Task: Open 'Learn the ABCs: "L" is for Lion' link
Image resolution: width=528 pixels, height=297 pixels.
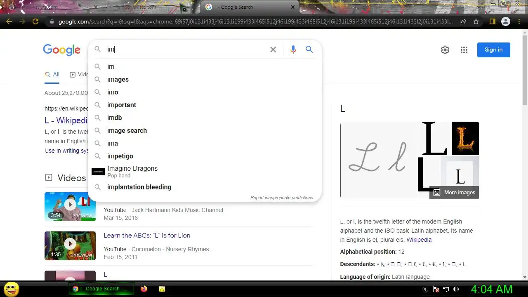Action: (x=147, y=236)
